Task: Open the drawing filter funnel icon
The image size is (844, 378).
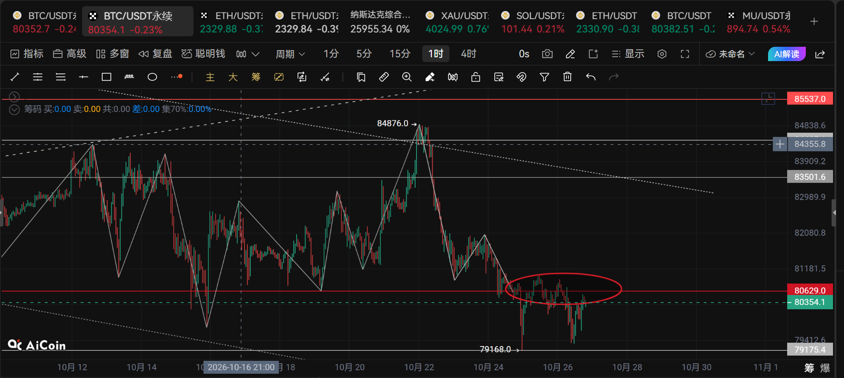Action: (545, 77)
